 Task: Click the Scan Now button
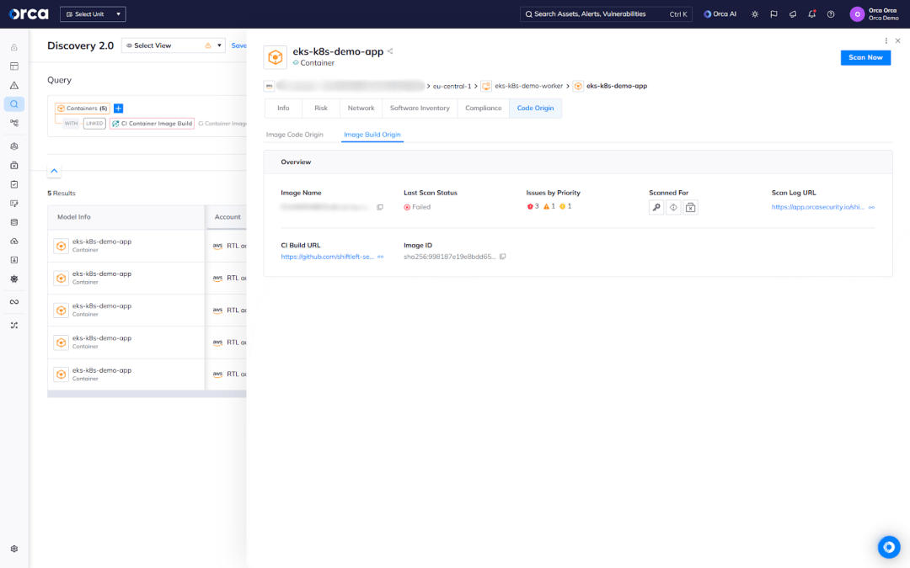click(x=865, y=57)
